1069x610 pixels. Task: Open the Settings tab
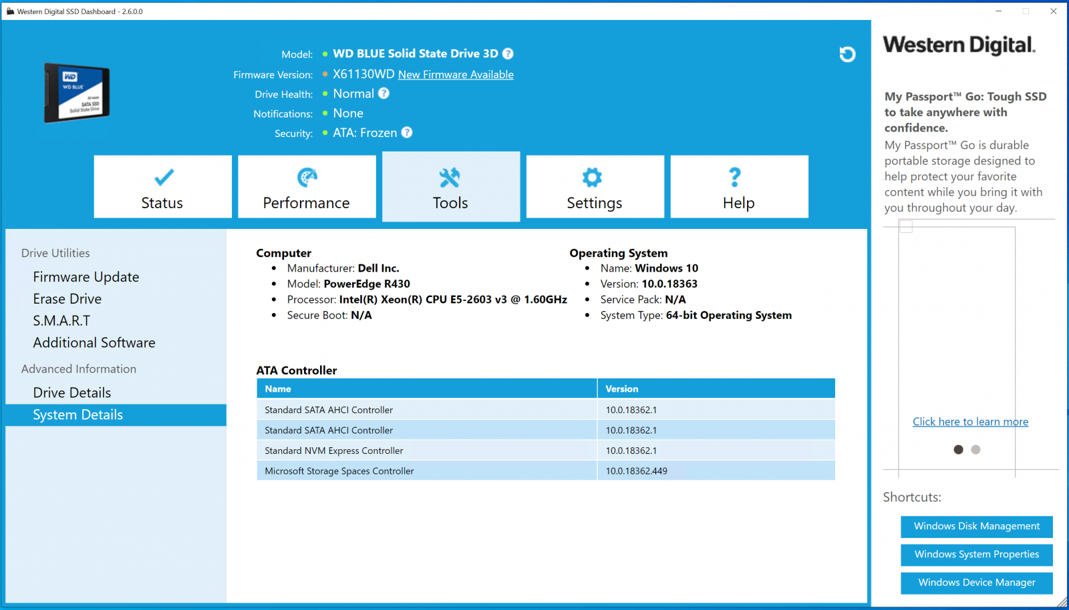tap(595, 187)
